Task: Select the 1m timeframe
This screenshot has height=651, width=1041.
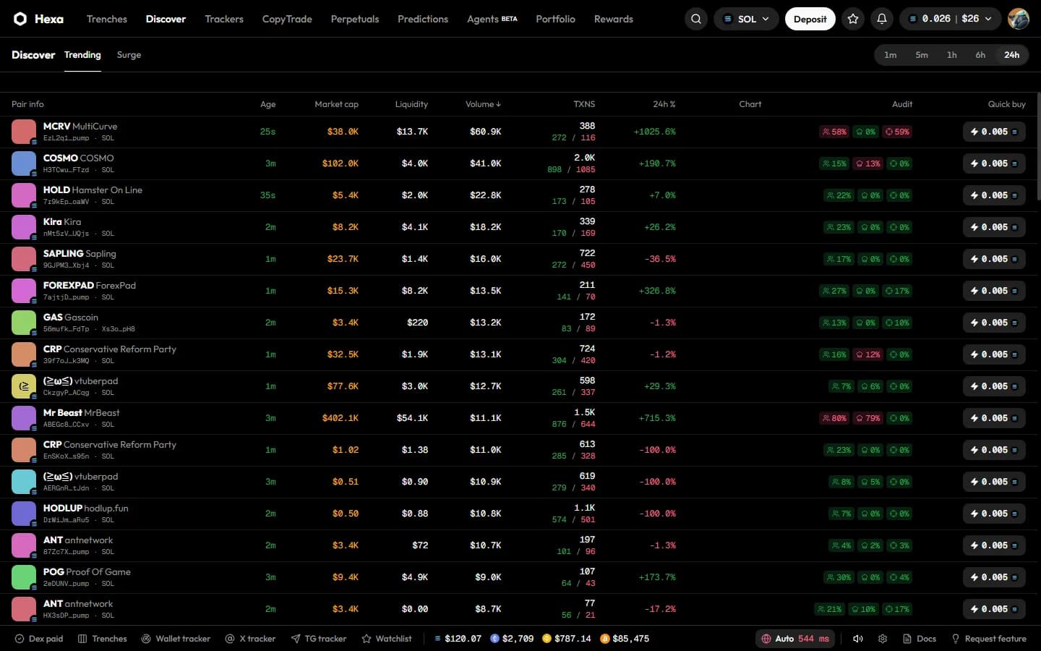Action: point(891,55)
